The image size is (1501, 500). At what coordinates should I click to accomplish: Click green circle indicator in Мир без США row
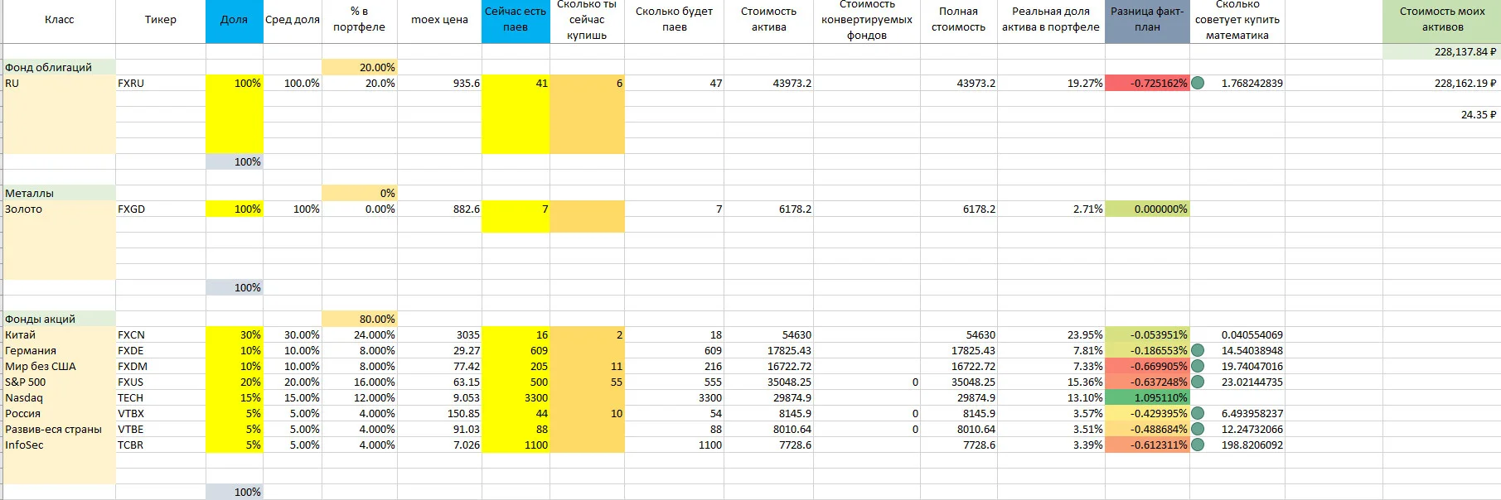point(1198,366)
